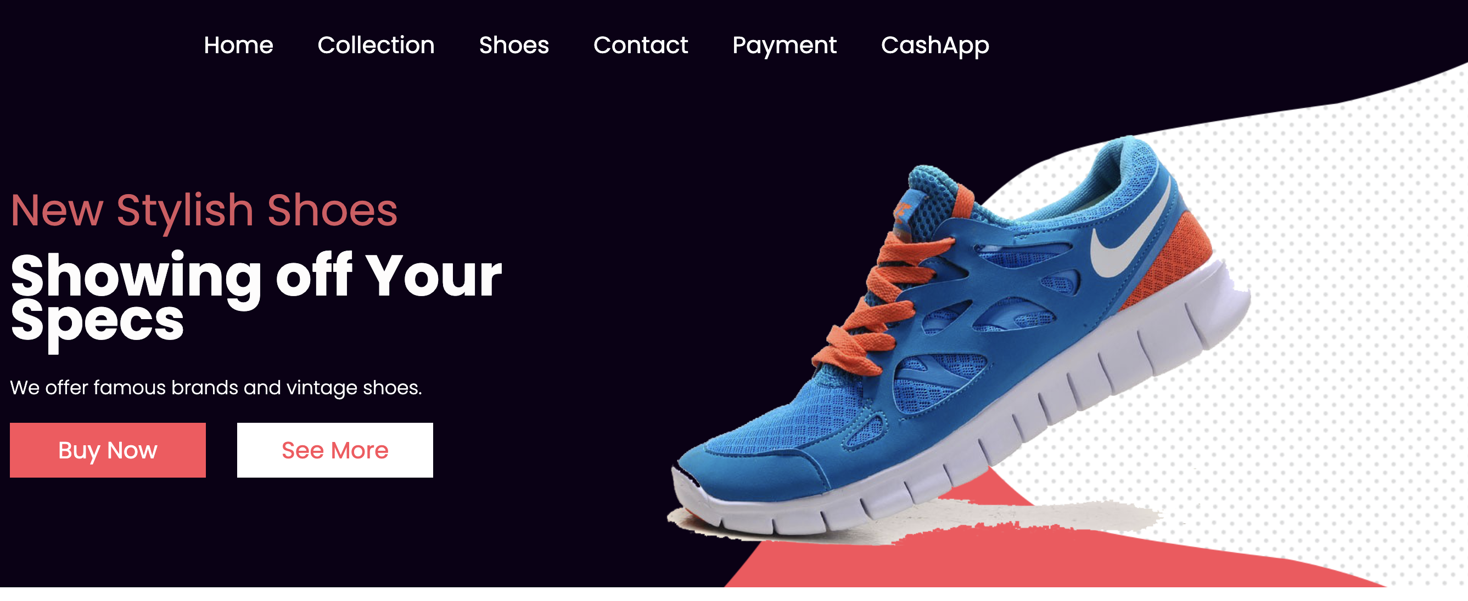
Task: Select the 'New Stylish Shoes' heading
Action: pos(204,211)
